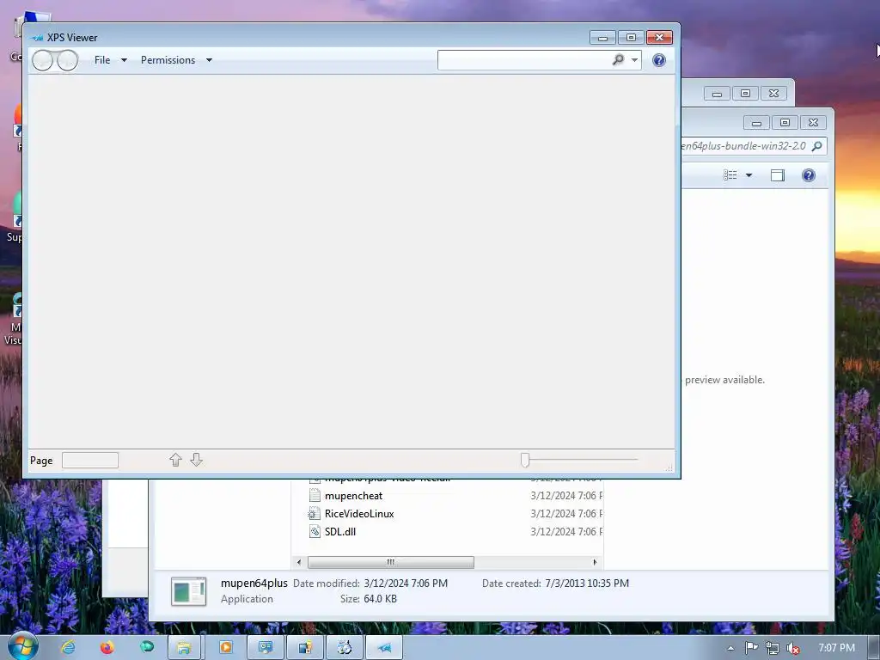Click the mupencheat file icon
Screen dimensions: 880x660
click(315, 496)
